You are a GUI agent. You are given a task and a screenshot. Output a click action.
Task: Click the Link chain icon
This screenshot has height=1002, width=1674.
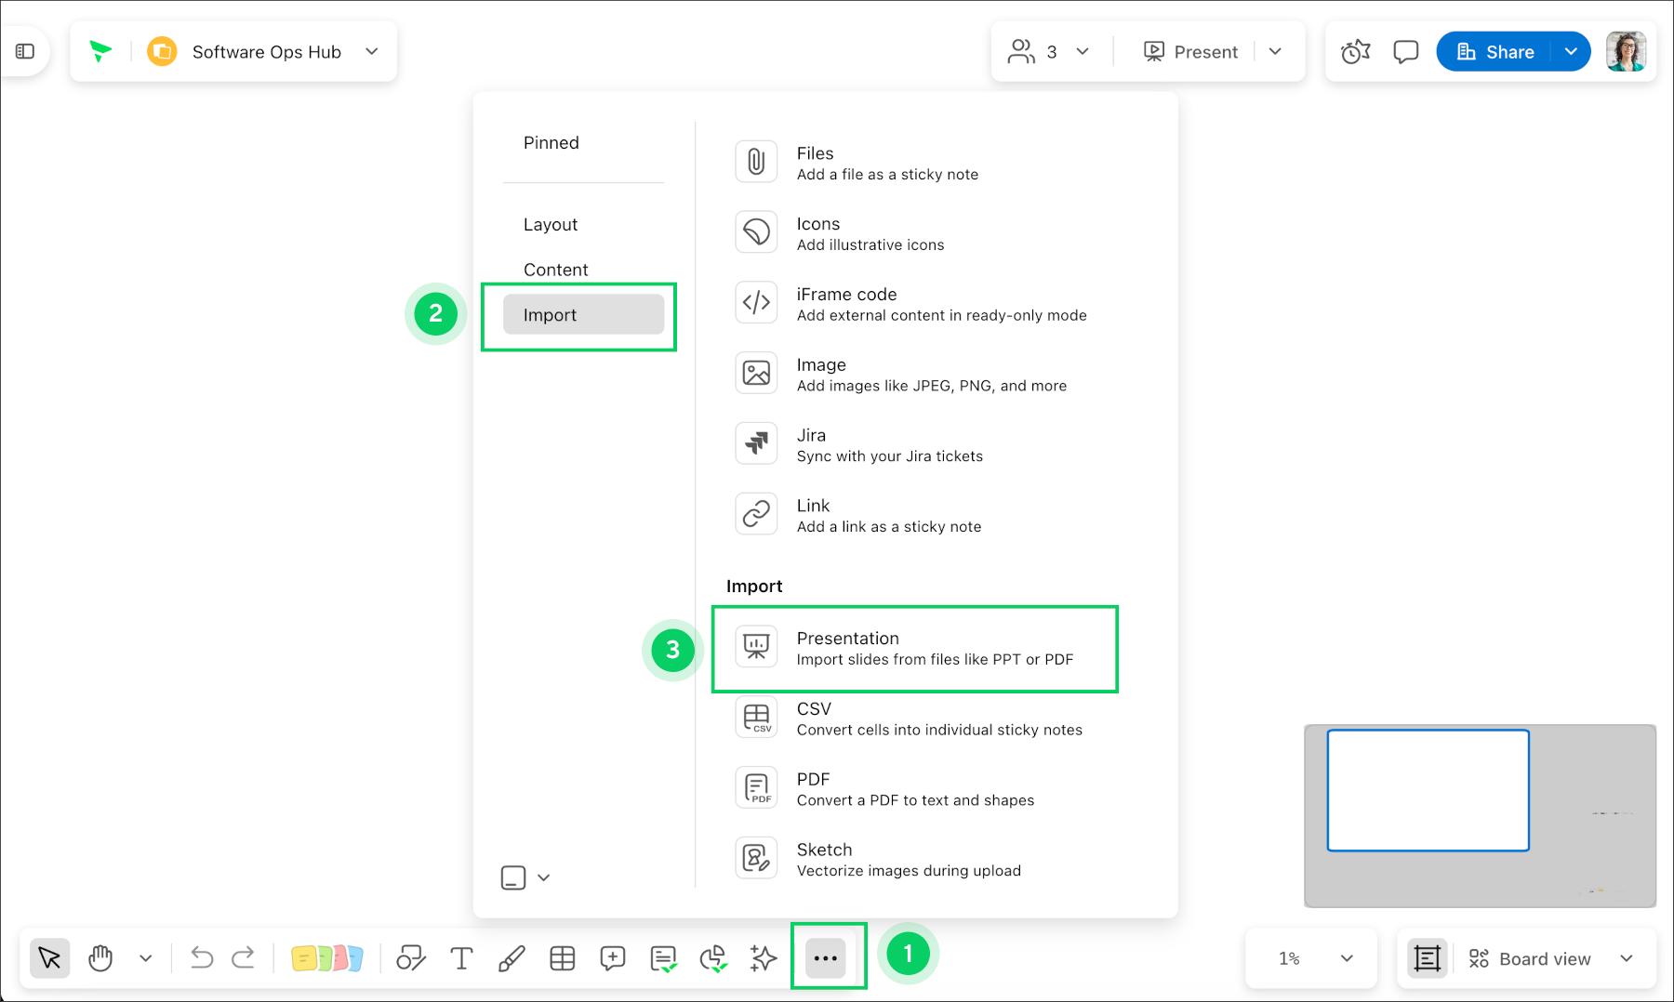click(x=756, y=514)
